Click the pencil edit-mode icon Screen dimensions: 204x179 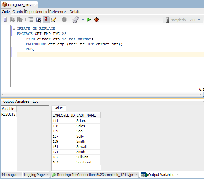tap(54, 20)
